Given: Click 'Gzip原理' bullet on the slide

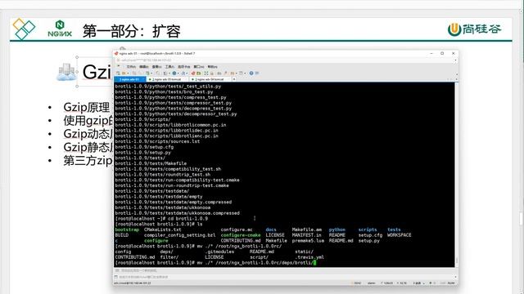Looking at the screenshot, I should pos(86,107).
